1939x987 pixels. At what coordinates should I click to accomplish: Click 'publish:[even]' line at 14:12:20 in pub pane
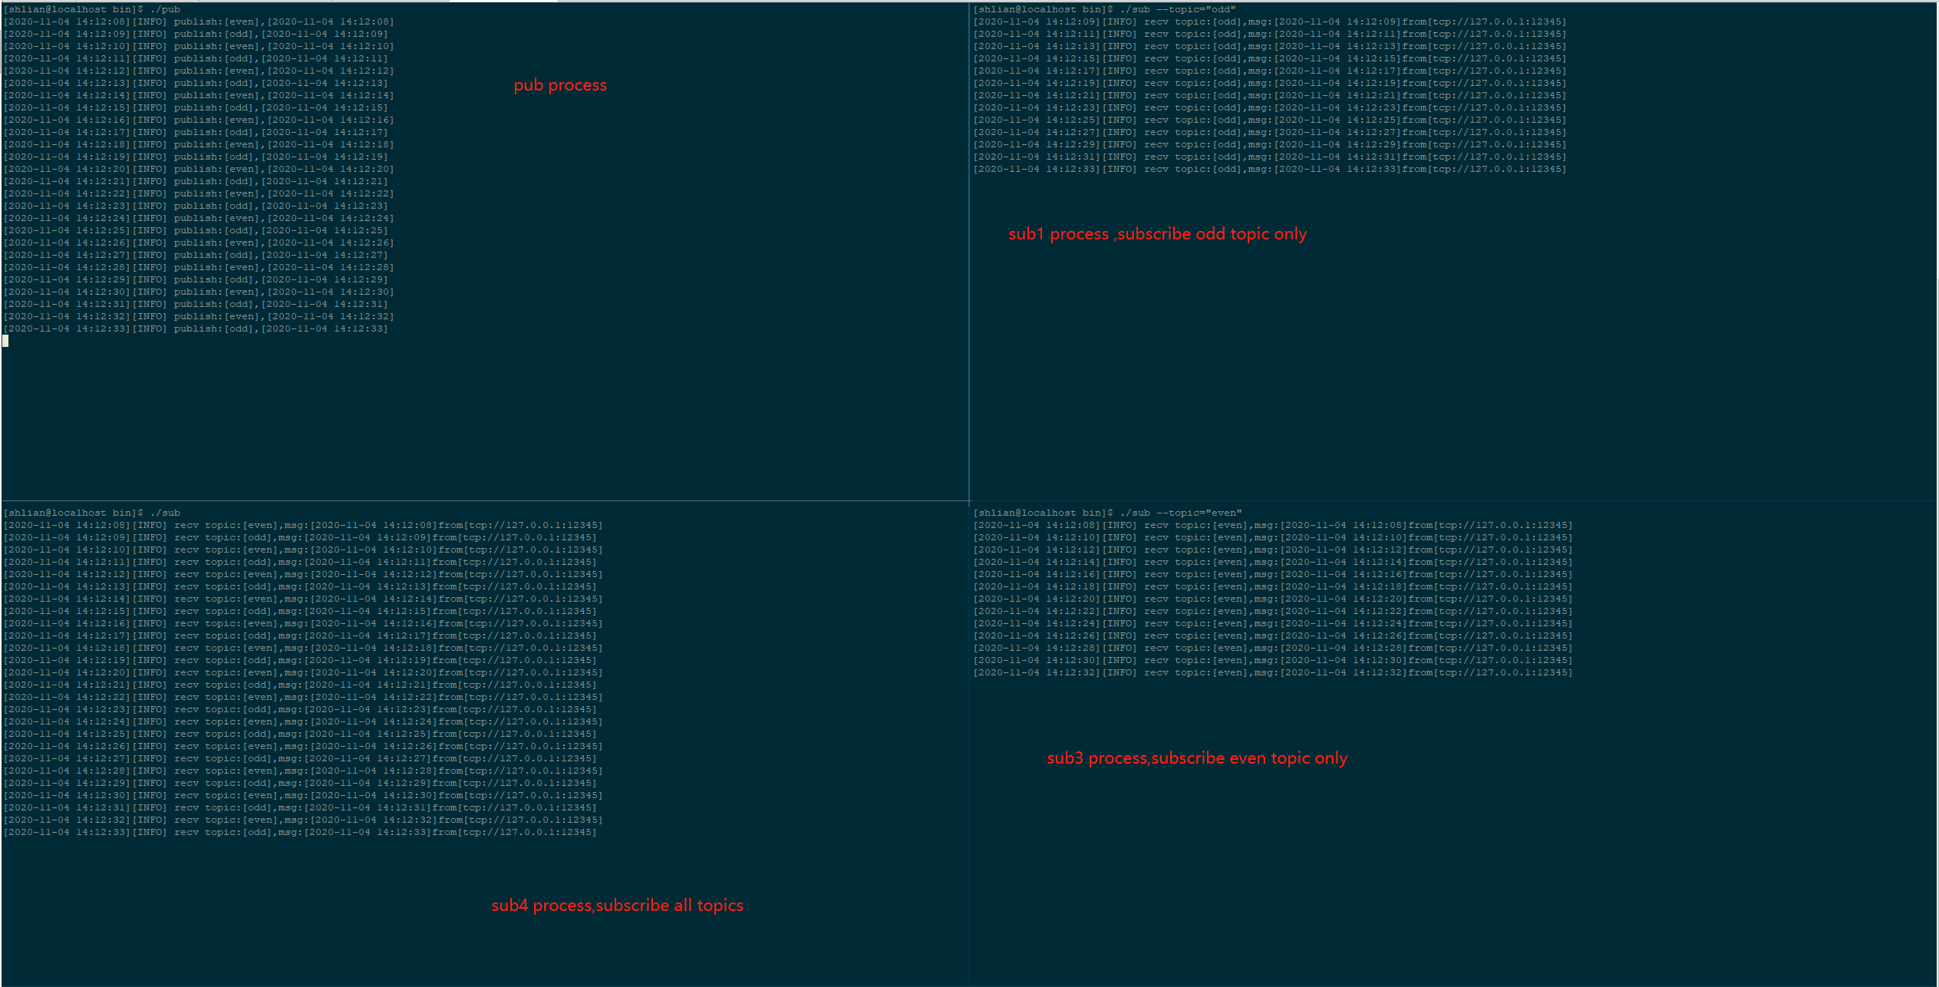[x=199, y=170]
